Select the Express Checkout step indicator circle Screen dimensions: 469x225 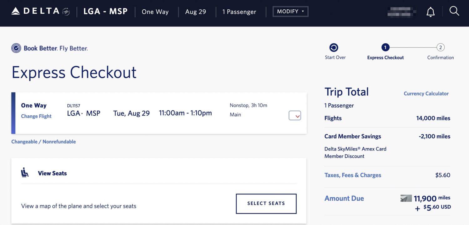(x=385, y=47)
